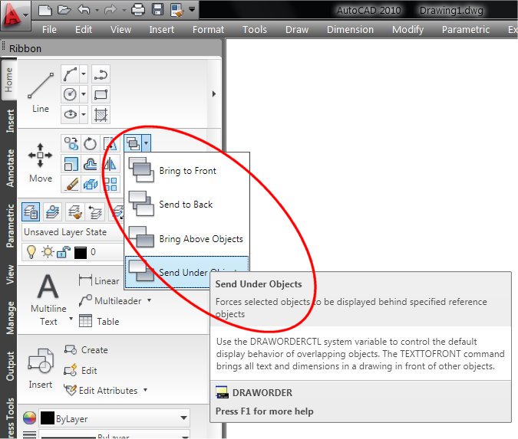Choose Bring Above Objects
Image resolution: width=518 pixels, height=439 pixels.
click(x=186, y=238)
